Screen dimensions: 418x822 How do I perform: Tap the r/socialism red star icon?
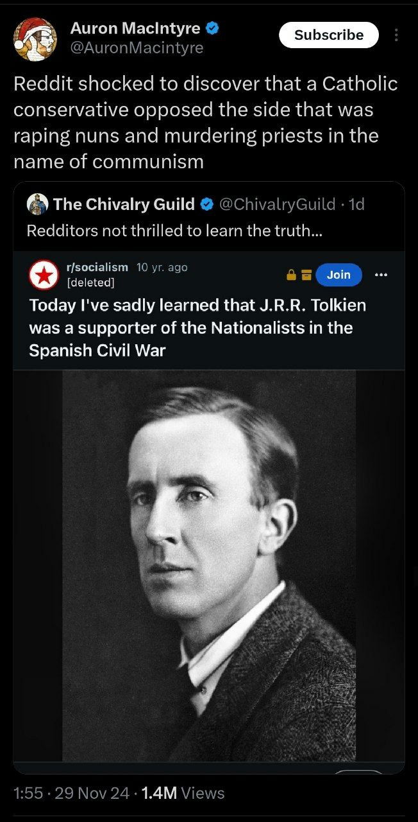(x=44, y=275)
